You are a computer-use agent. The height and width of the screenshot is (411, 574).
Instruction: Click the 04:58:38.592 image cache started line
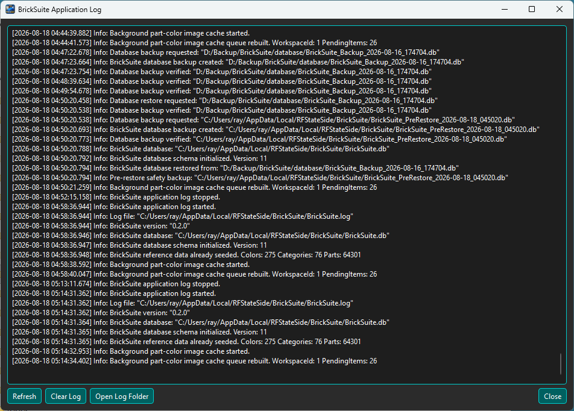131,264
